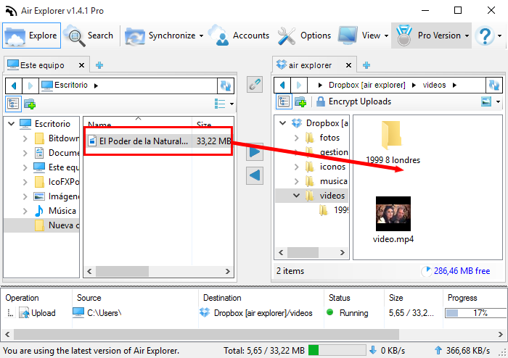Image resolution: width=508 pixels, height=358 pixels.
Task: Go forward in left pane navigation
Action: [30, 86]
